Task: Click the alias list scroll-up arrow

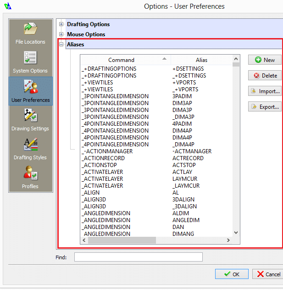Action: pos(236,59)
